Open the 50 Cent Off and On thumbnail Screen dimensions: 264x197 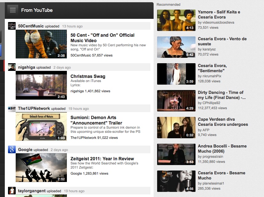[x=41, y=44]
